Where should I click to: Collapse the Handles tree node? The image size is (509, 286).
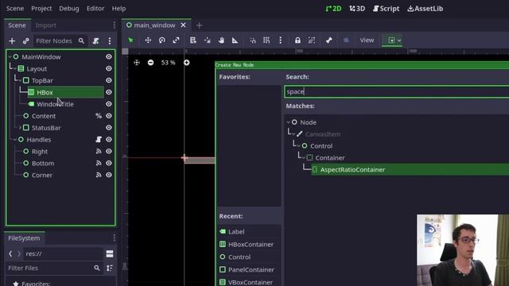[15, 140]
